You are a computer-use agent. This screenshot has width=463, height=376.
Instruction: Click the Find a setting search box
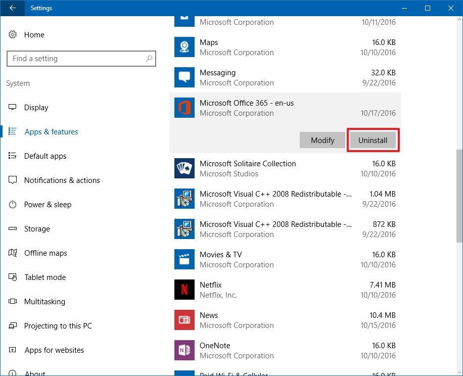(81, 58)
